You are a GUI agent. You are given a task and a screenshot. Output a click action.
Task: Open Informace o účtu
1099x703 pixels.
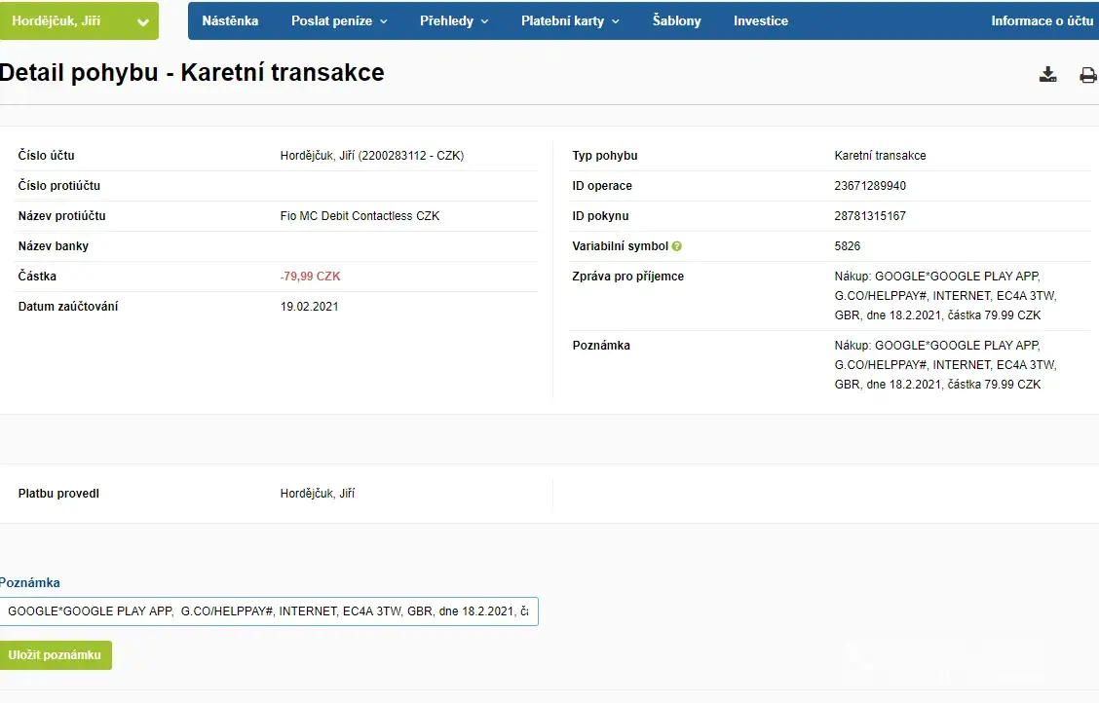1042,20
